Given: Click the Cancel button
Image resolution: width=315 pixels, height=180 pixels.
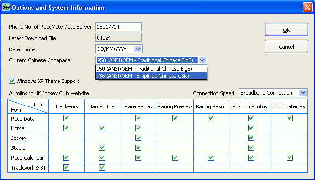Looking at the screenshot, I should (287, 47).
